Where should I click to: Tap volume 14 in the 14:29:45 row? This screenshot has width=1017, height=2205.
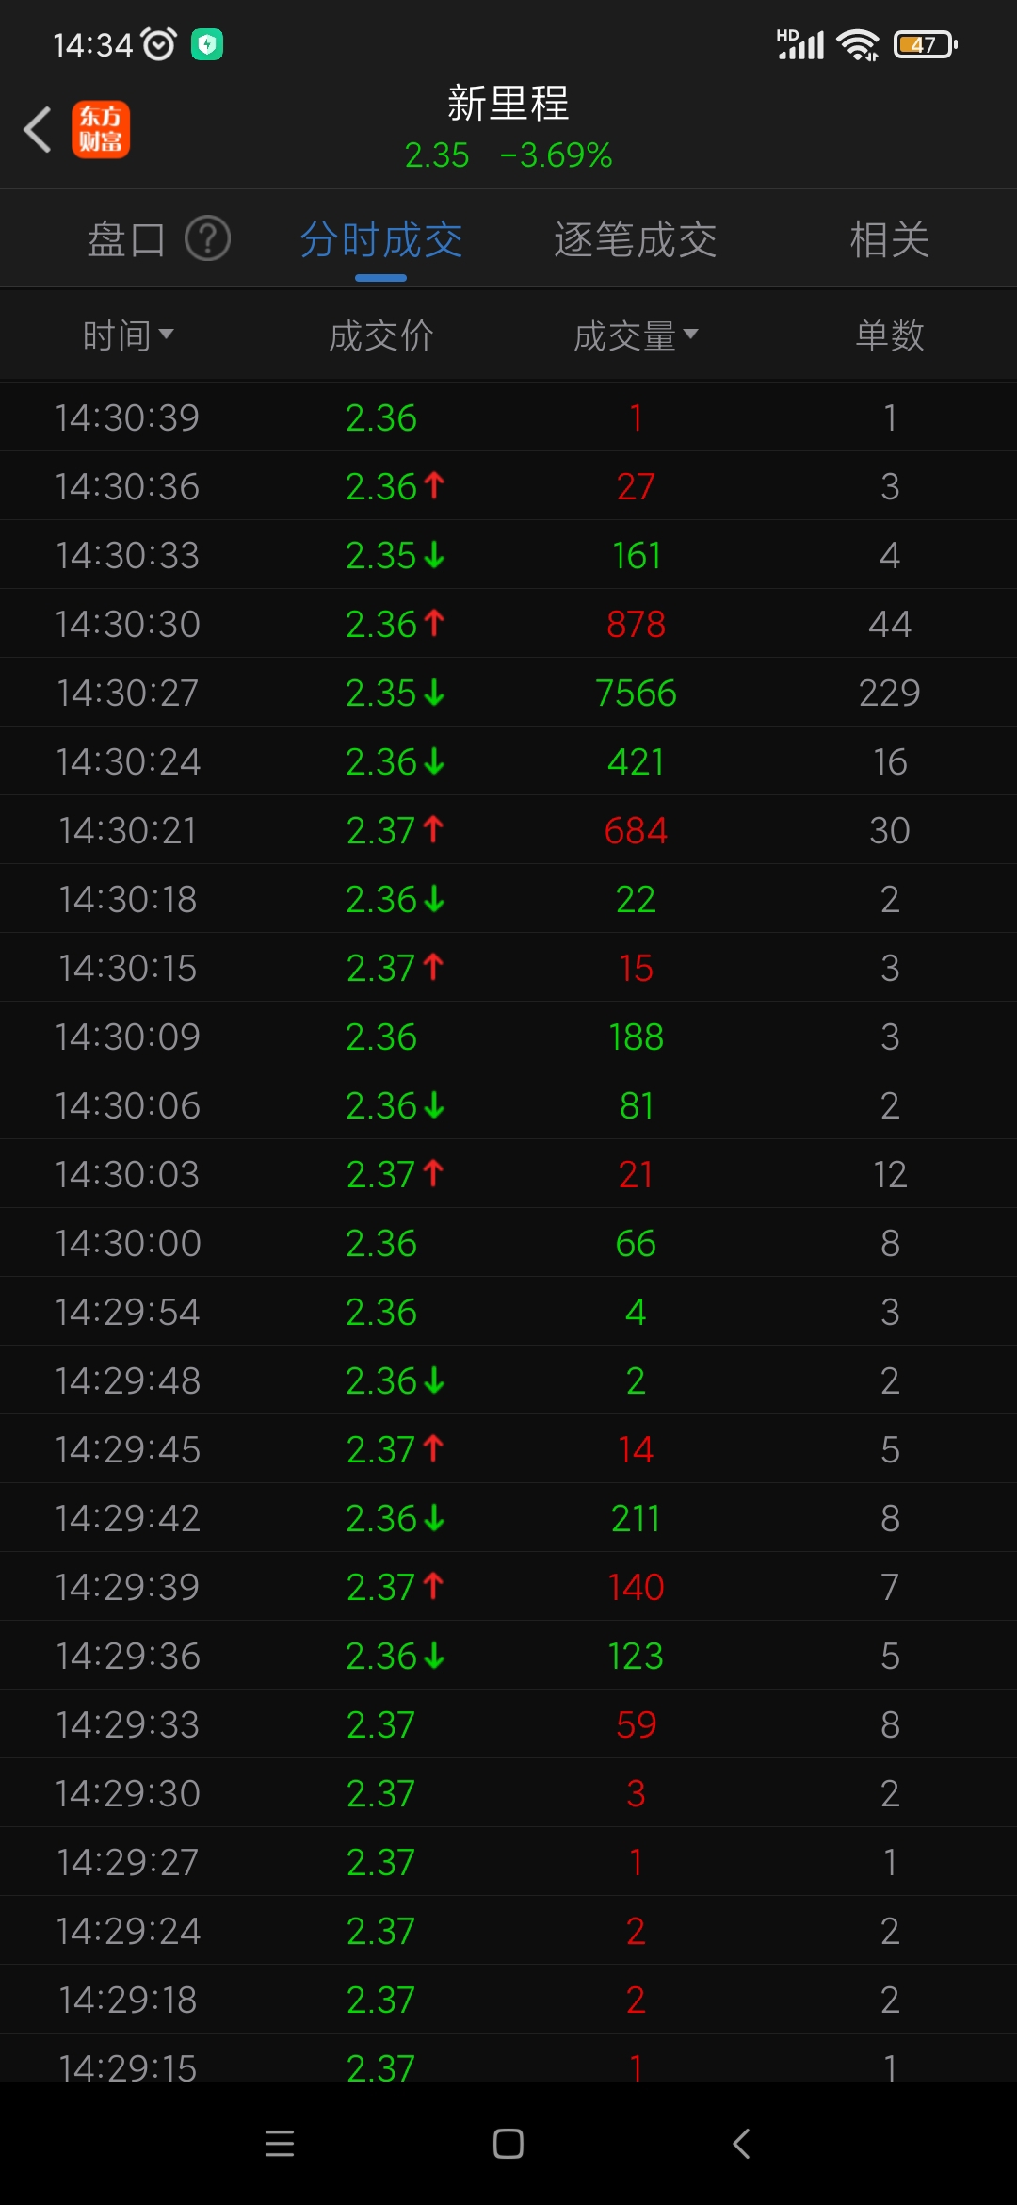(636, 1449)
